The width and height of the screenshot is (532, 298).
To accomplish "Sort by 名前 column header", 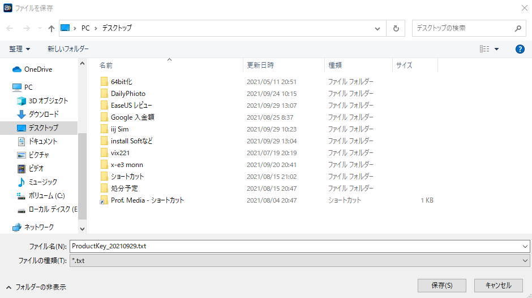I will (106, 65).
